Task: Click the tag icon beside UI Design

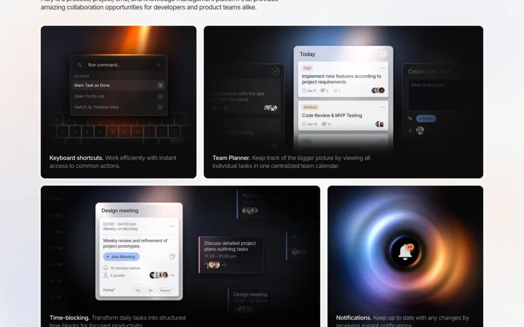Action: tap(410, 119)
